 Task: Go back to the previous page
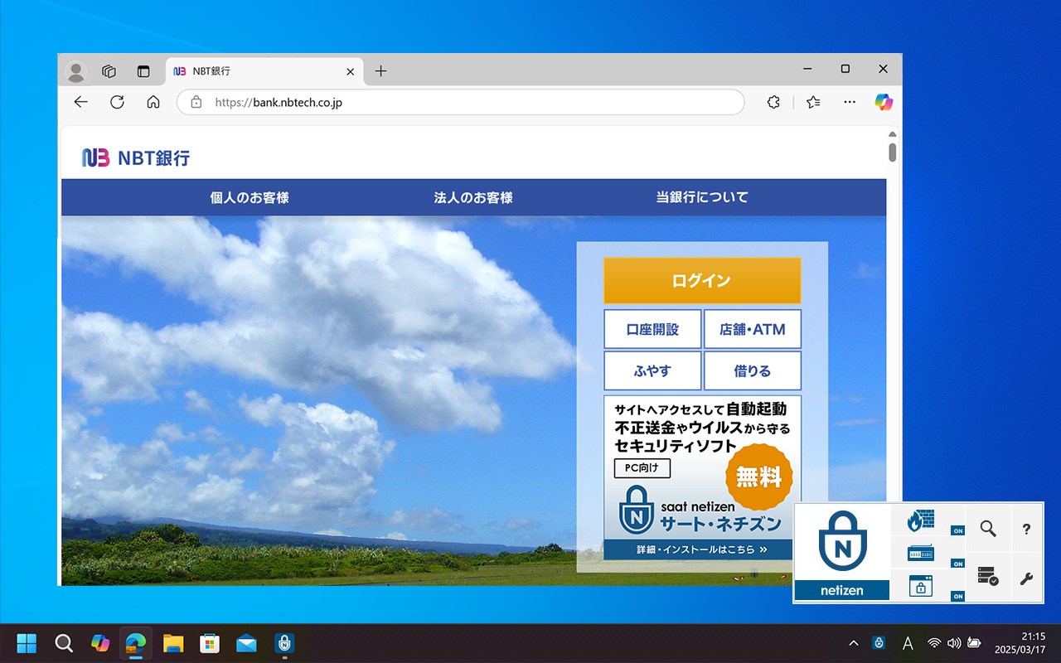click(80, 102)
